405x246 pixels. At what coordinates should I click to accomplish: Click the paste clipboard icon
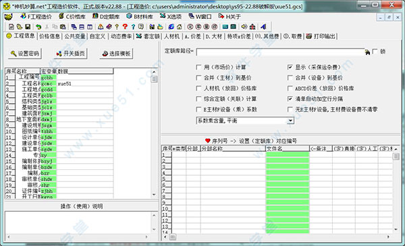63,26
